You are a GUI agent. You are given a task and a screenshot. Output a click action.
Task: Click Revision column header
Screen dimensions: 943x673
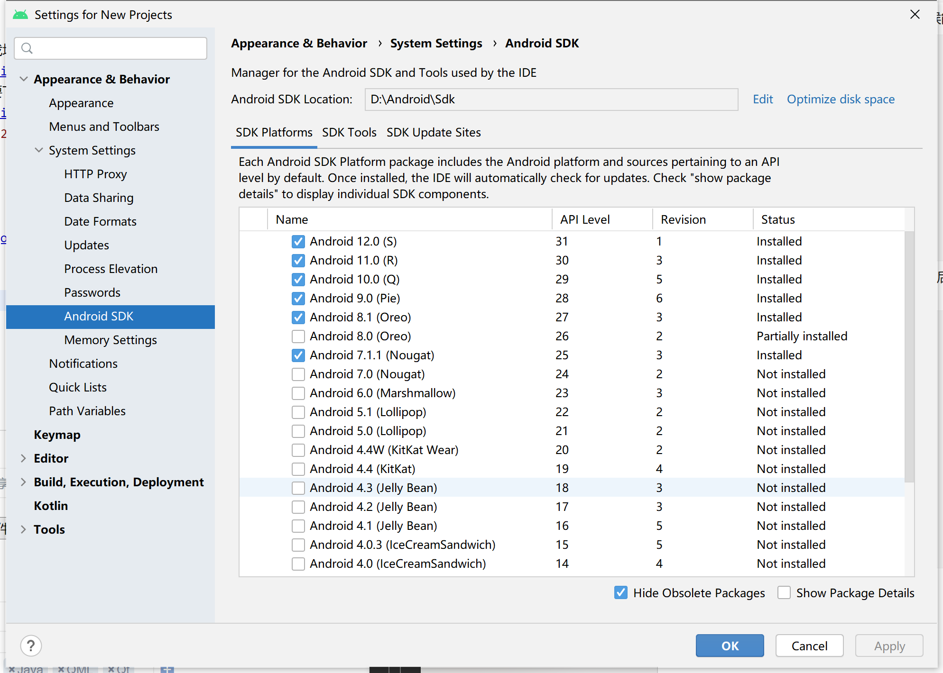(703, 219)
